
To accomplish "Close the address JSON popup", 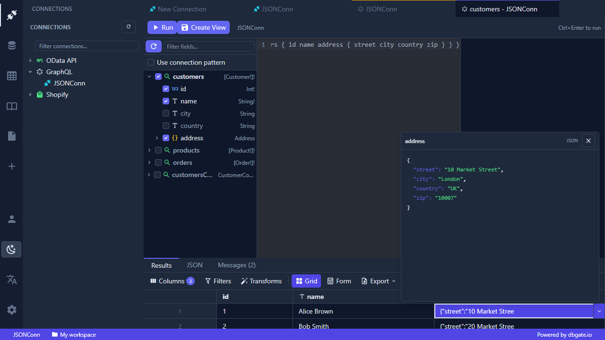I will (x=588, y=141).
